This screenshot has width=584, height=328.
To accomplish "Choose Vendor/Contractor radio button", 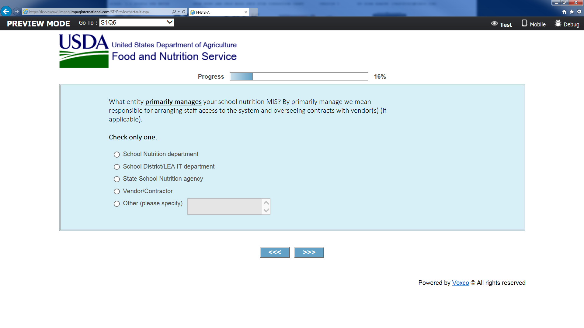I will [x=117, y=191].
